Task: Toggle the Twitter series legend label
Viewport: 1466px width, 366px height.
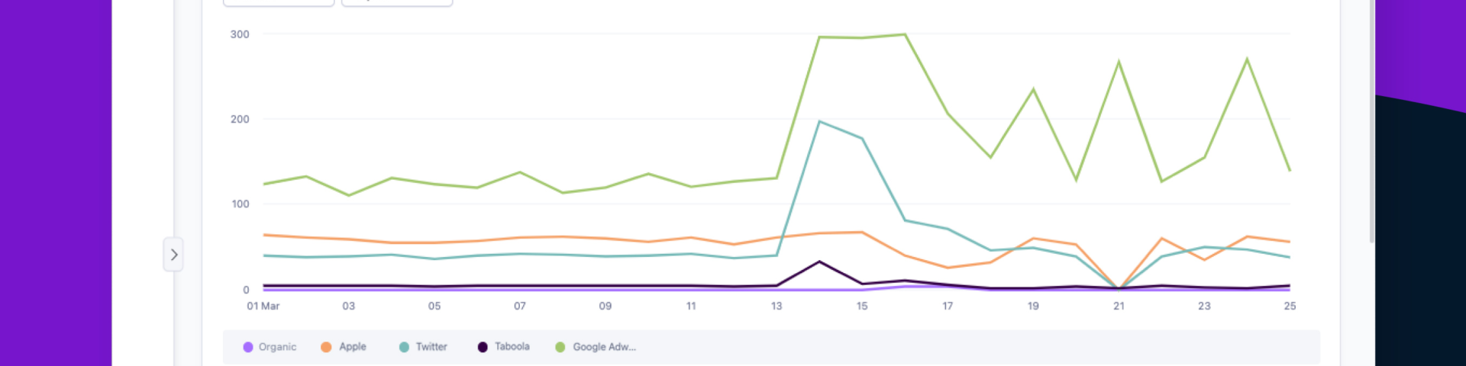Action: [x=431, y=347]
